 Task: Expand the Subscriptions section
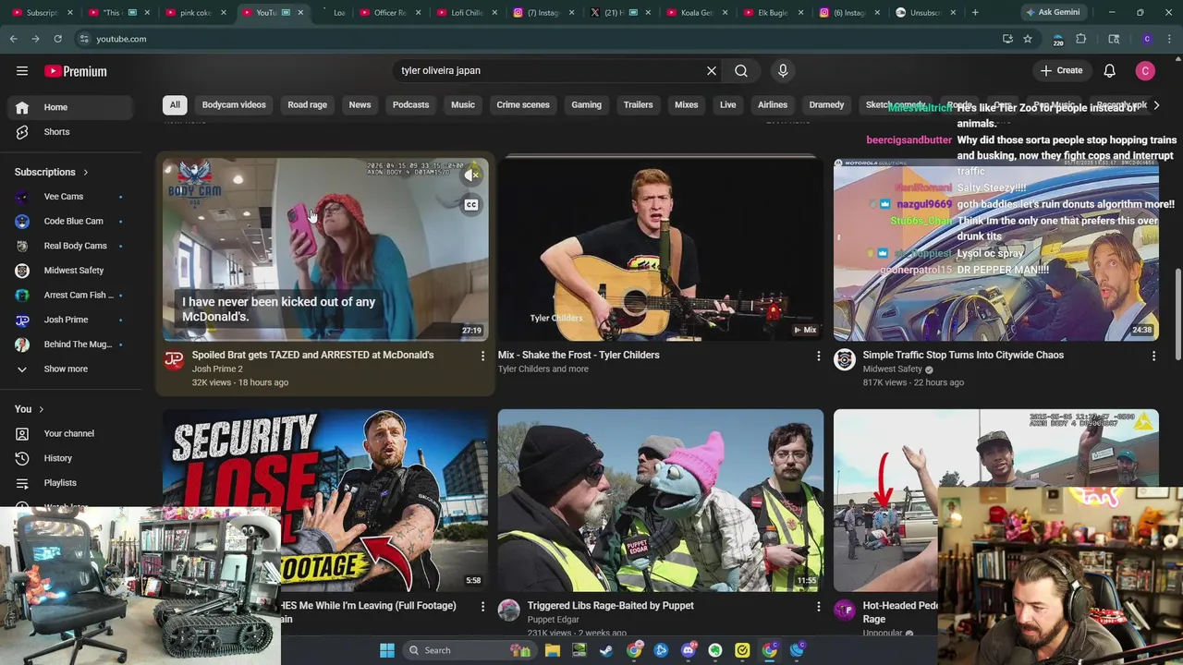coord(52,172)
